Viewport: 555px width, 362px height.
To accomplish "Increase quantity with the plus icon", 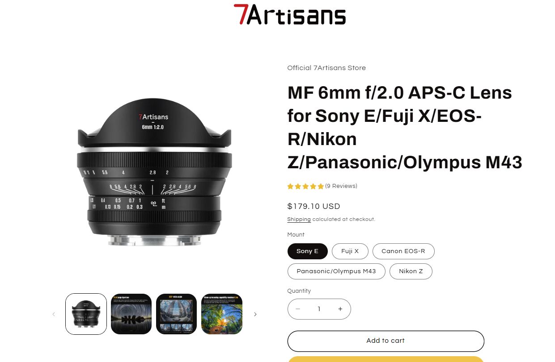I will click(x=340, y=309).
